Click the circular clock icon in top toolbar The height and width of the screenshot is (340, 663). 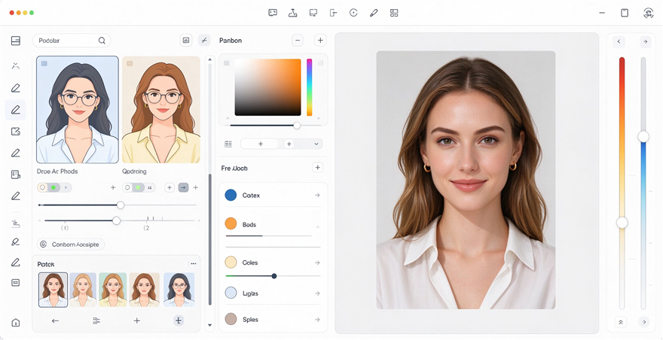(353, 13)
